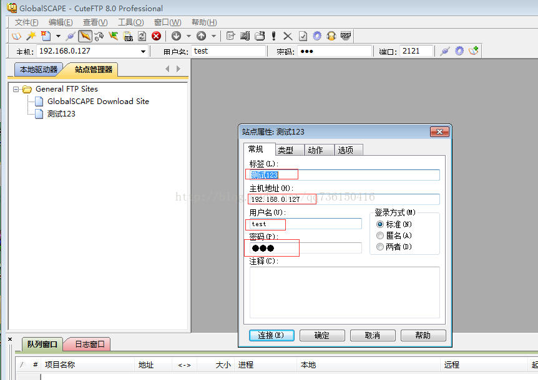The image size is (538, 380).
Task: Open the Upload options dropdown arrow
Action: 213,36
